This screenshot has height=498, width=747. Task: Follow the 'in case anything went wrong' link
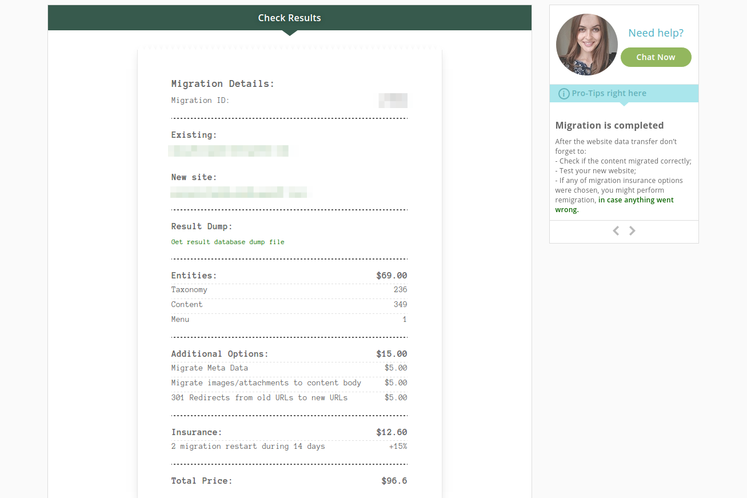(x=636, y=200)
